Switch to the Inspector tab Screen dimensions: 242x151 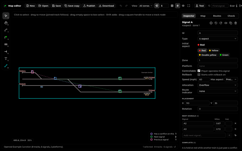coord(189,16)
